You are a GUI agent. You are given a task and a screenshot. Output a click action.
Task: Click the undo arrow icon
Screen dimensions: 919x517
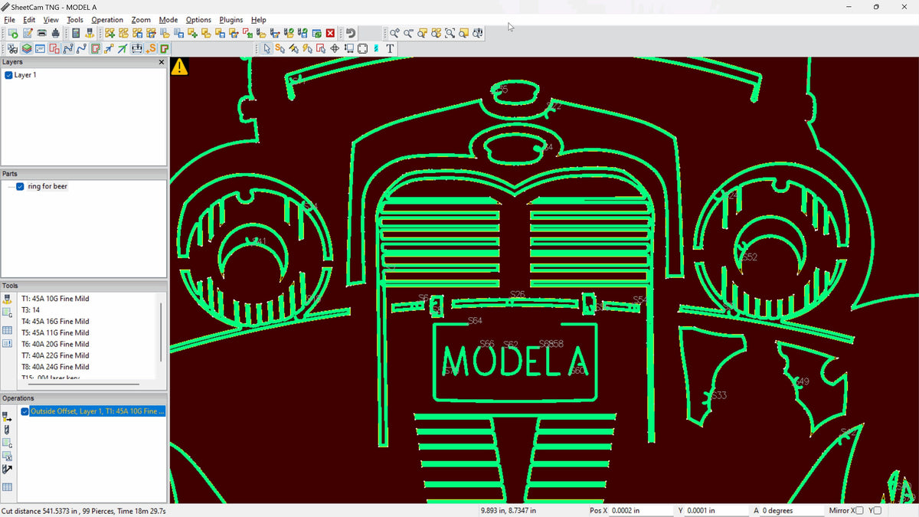click(350, 34)
